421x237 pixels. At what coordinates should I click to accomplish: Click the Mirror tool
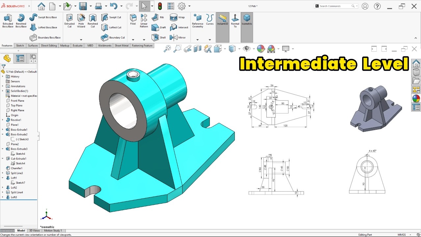point(178,38)
